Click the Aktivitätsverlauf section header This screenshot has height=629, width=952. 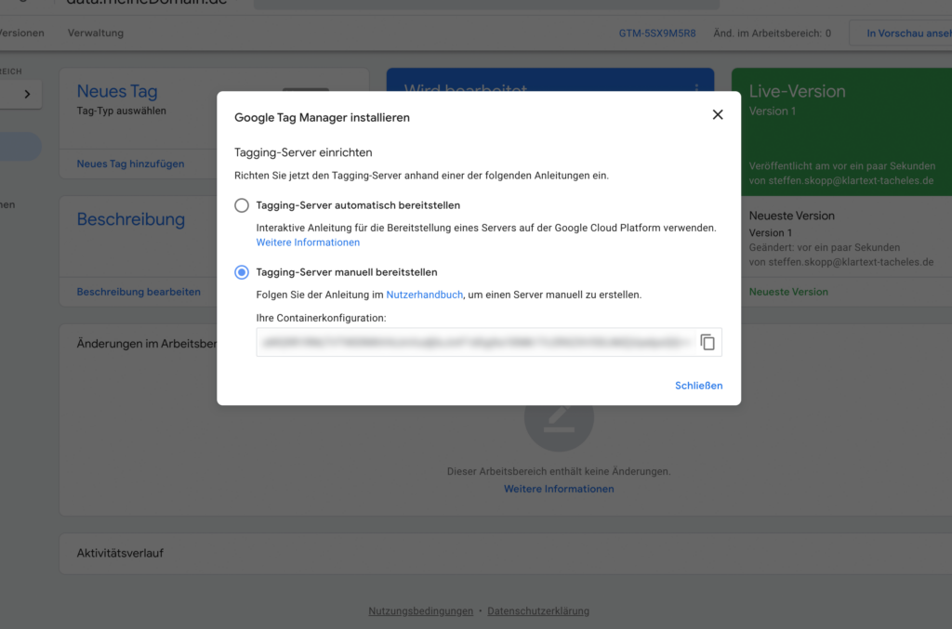tap(120, 553)
